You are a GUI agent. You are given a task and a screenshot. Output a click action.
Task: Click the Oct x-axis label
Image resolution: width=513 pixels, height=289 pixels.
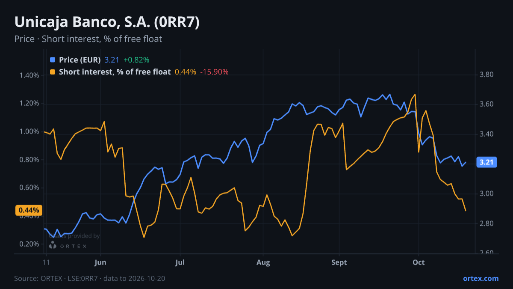point(419,262)
